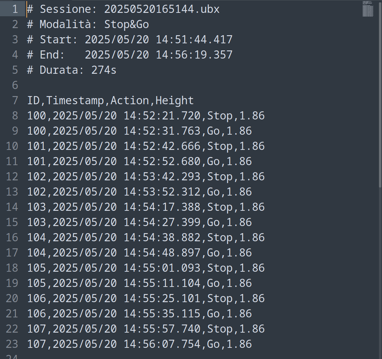Click line number 23 in the gutter
382x359 pixels.
click(12, 344)
